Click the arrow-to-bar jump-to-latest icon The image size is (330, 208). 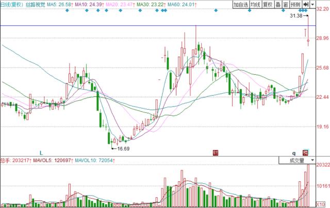click(306, 5)
